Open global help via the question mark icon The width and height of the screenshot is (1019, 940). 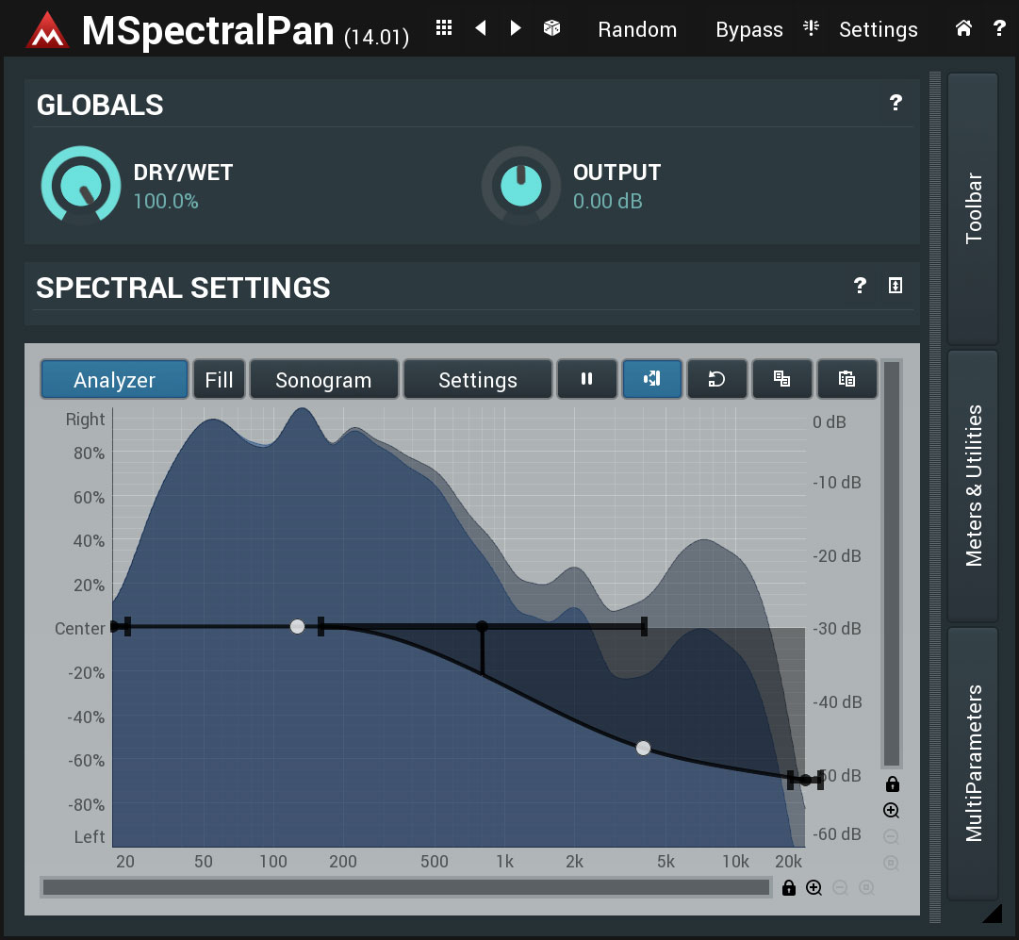click(998, 27)
